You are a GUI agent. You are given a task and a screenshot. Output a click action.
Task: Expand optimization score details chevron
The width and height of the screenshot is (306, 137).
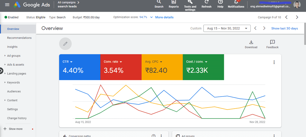point(152,17)
